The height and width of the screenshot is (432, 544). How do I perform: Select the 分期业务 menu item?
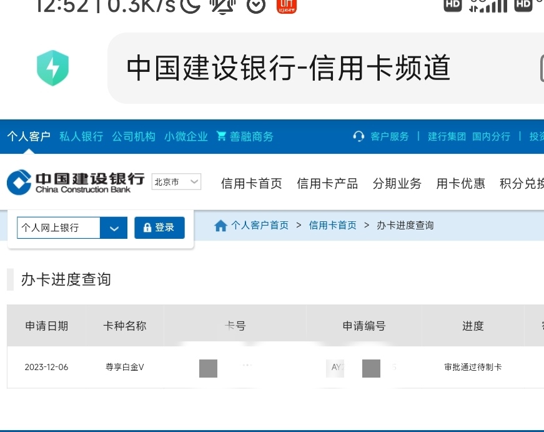pyautogui.click(x=397, y=184)
